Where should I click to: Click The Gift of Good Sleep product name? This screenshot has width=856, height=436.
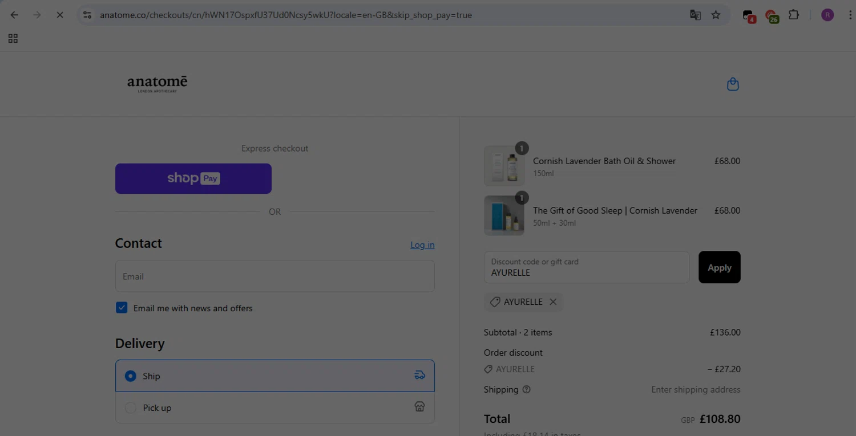(x=615, y=211)
